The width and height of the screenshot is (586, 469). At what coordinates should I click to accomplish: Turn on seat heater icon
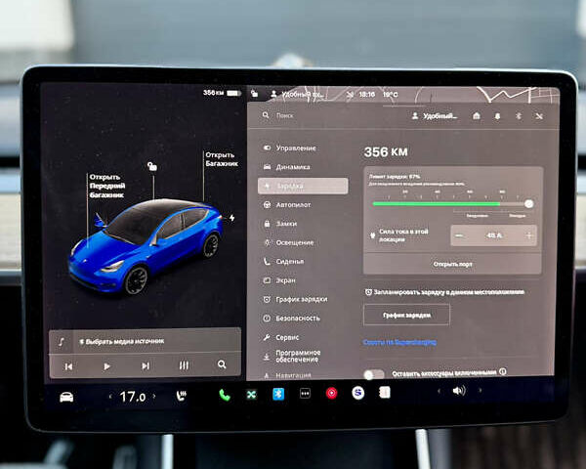[182, 396]
